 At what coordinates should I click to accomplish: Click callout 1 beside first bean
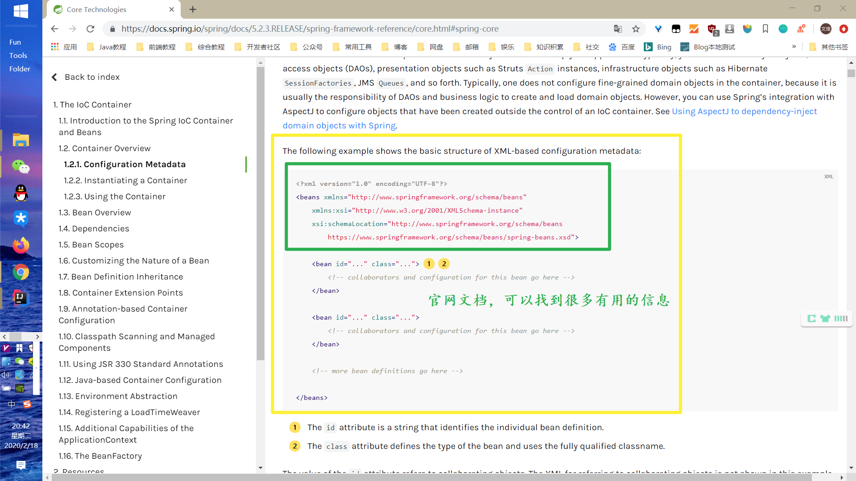pos(429,264)
